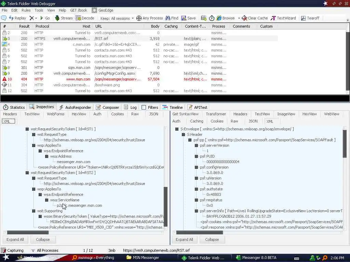This screenshot has width=350, height=262.
Task: Click the Remove (X) toolbar icon
Action: (32, 18)
